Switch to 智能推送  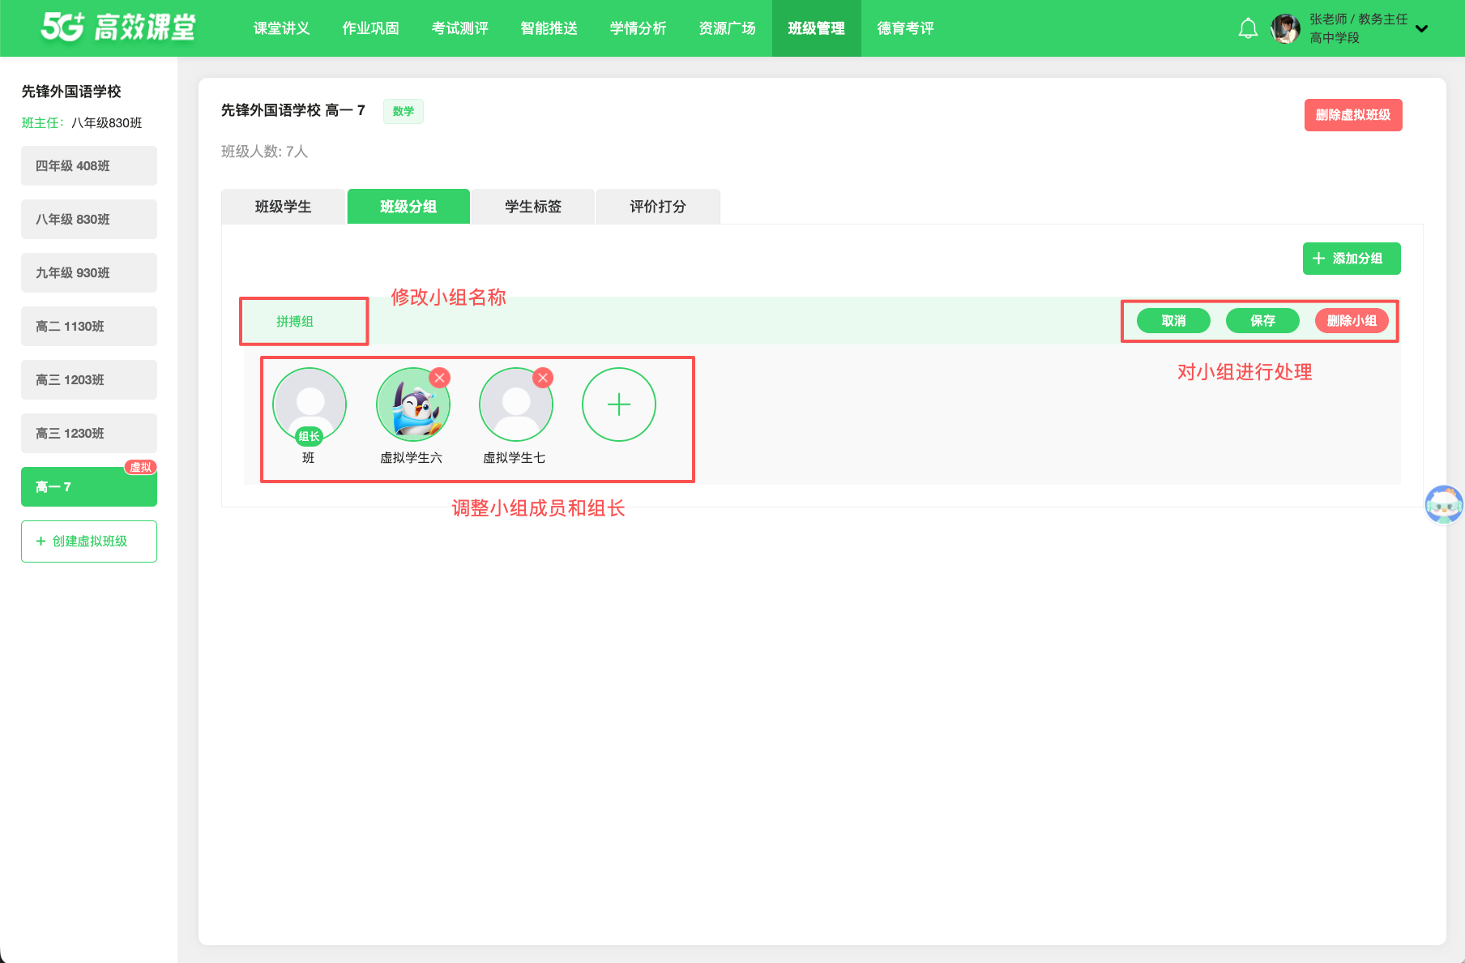[549, 28]
